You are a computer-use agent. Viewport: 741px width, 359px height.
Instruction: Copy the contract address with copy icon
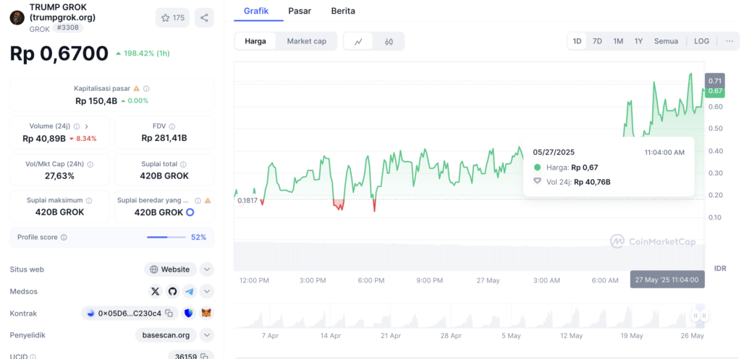click(x=169, y=313)
